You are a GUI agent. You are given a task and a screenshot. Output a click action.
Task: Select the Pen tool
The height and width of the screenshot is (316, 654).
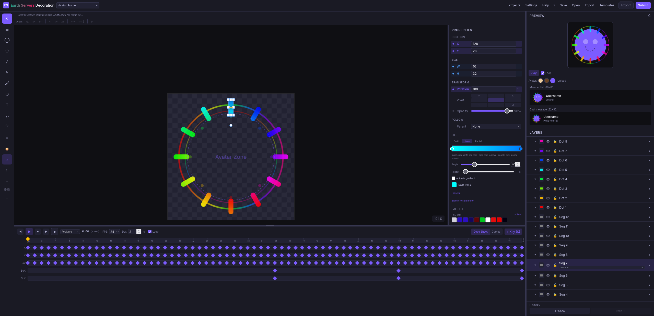[7, 72]
